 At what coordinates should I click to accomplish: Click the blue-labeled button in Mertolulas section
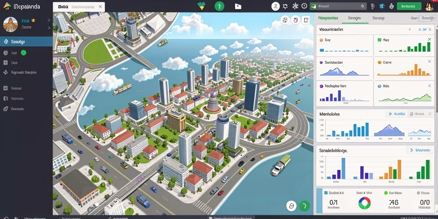coord(396,114)
